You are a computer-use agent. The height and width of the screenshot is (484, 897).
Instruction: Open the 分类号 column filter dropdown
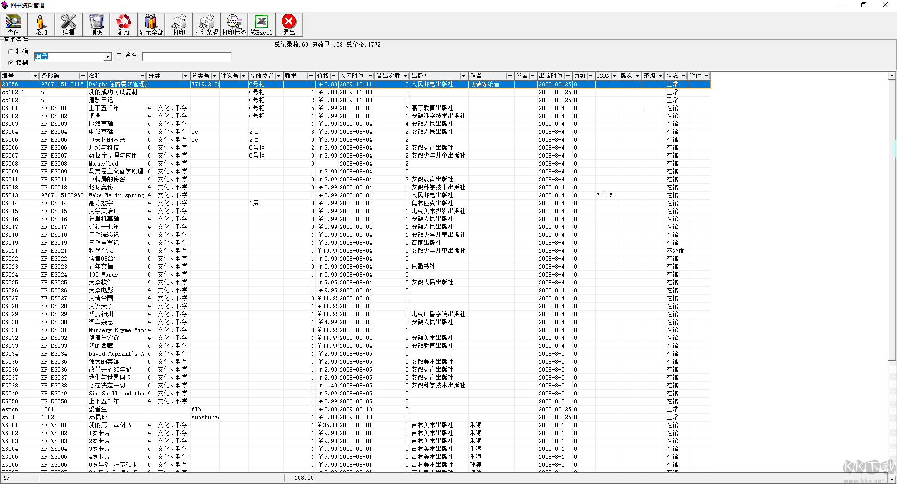click(x=214, y=76)
